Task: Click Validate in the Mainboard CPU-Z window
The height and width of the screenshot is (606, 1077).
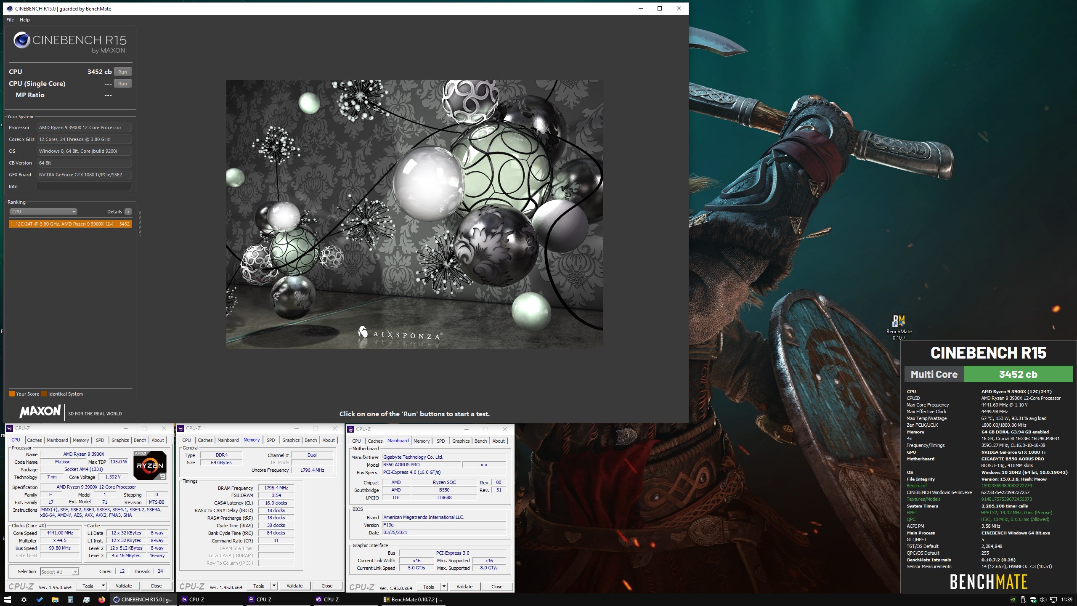Action: [x=464, y=587]
